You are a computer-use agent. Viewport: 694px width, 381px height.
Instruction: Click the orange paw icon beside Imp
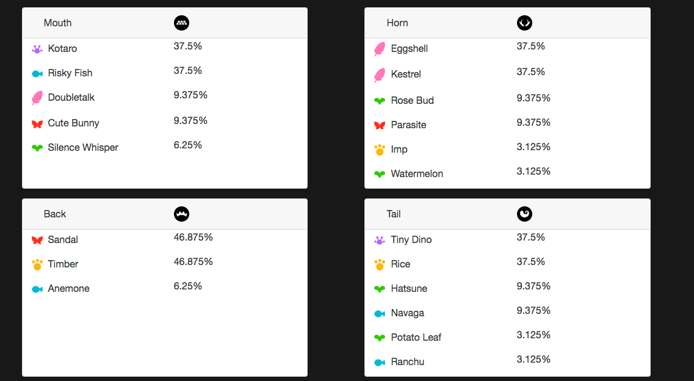pos(380,150)
